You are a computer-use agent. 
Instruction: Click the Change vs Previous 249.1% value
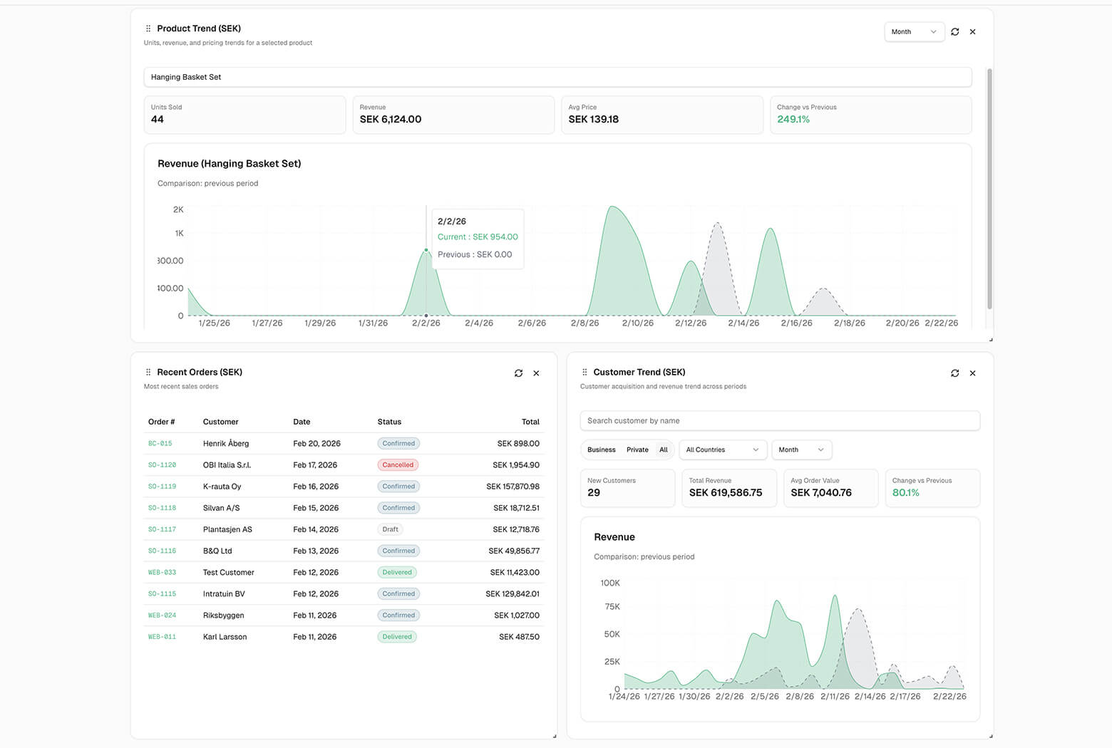(793, 120)
